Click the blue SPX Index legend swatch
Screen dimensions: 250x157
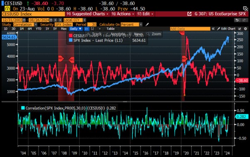[71, 40]
